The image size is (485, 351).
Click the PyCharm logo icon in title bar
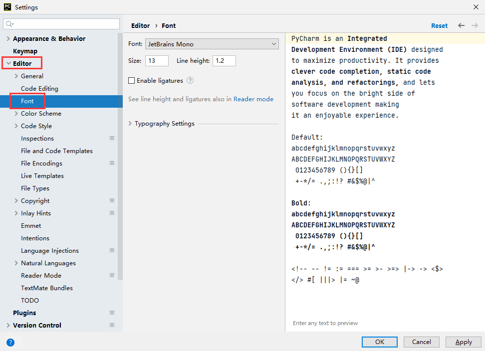tap(7, 7)
